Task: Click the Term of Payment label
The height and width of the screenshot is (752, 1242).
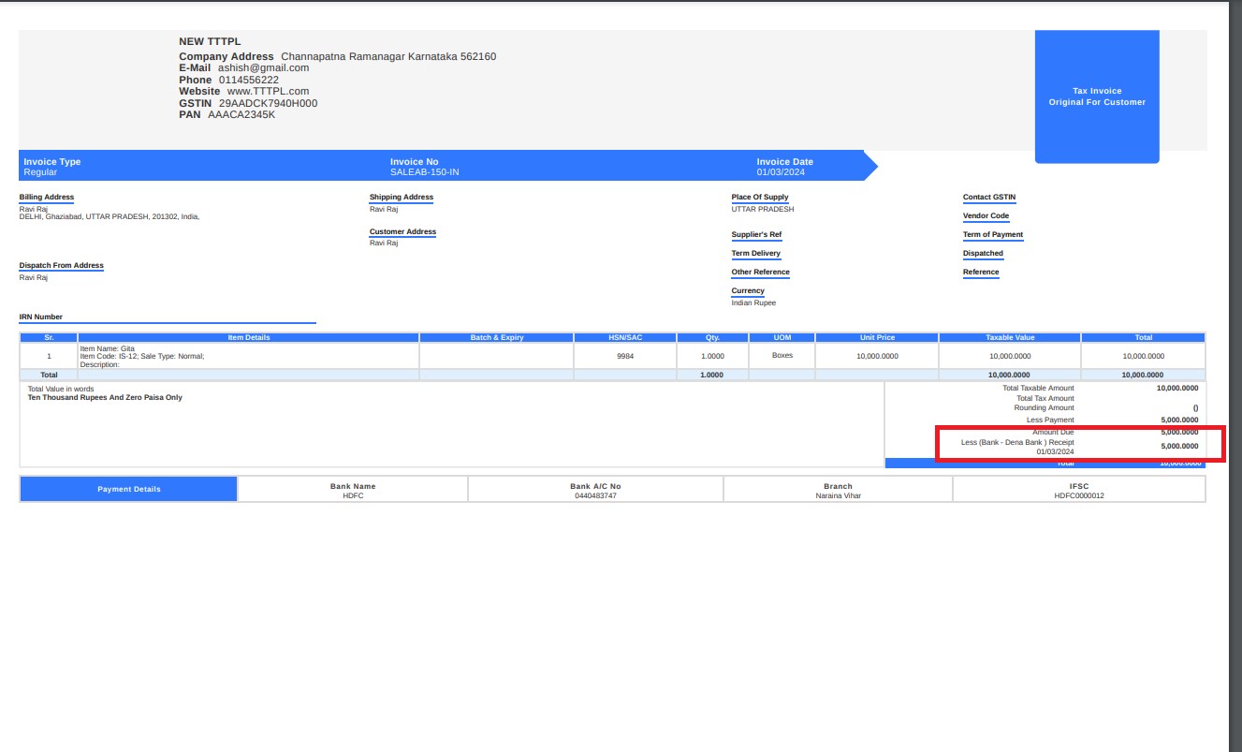Action: coord(993,235)
